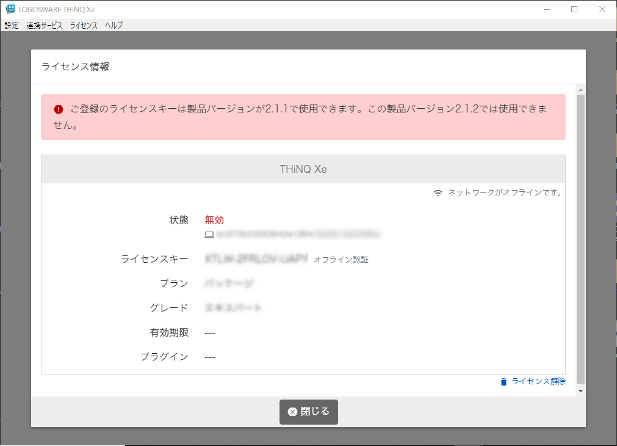Open the ライセンス menu
This screenshot has height=446, width=617.
tap(84, 26)
